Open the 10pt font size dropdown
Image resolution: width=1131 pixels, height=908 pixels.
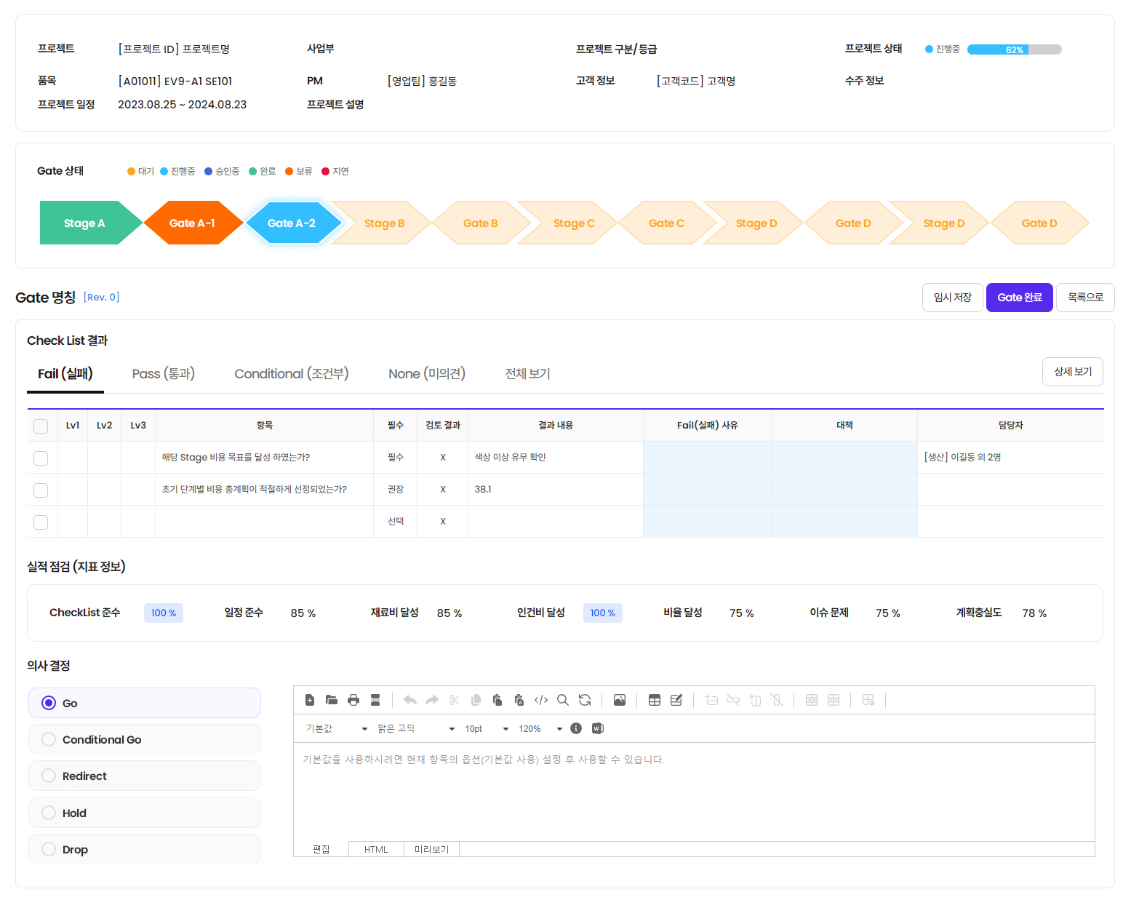point(487,728)
